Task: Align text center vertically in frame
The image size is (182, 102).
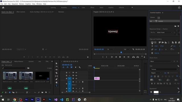Action: (152, 42)
